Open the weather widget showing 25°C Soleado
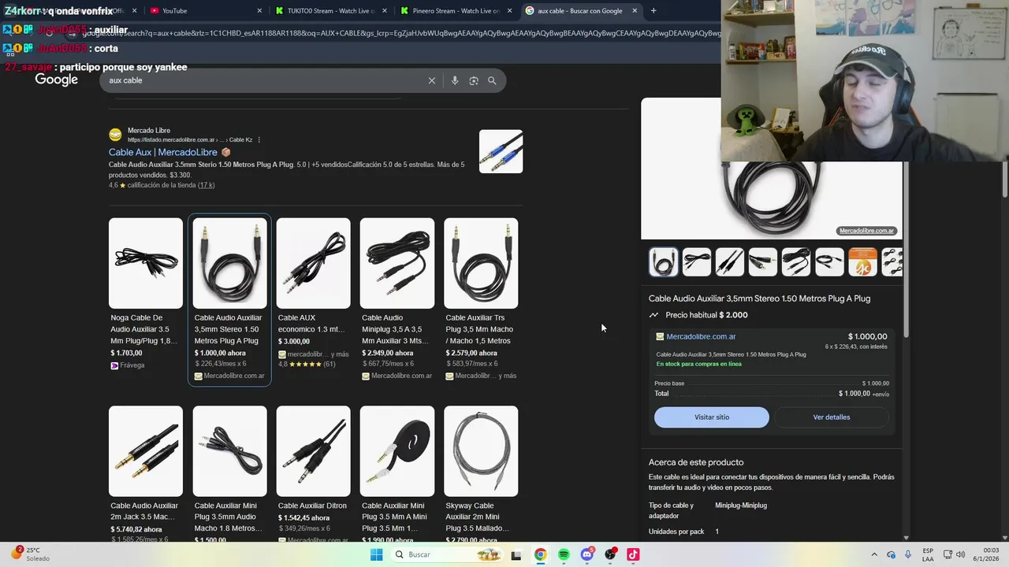Screen dimensions: 1009x567 (x=29, y=554)
